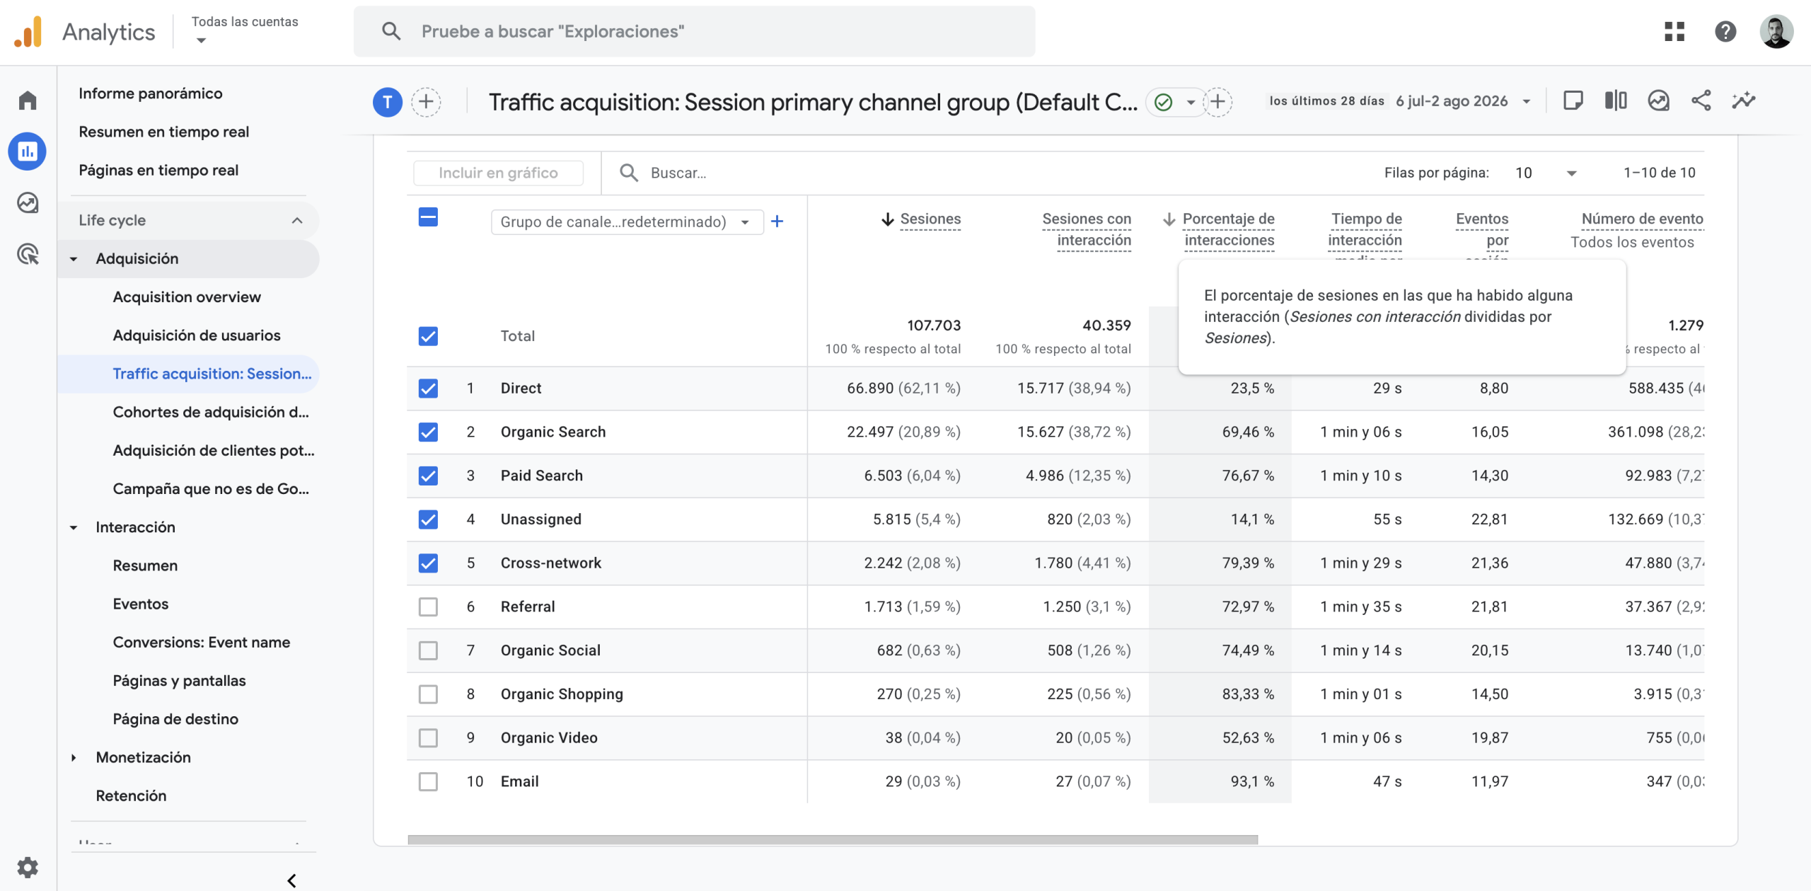Click the green report status check icon
Screen dimensions: 1811x891
pyautogui.click(x=1163, y=103)
